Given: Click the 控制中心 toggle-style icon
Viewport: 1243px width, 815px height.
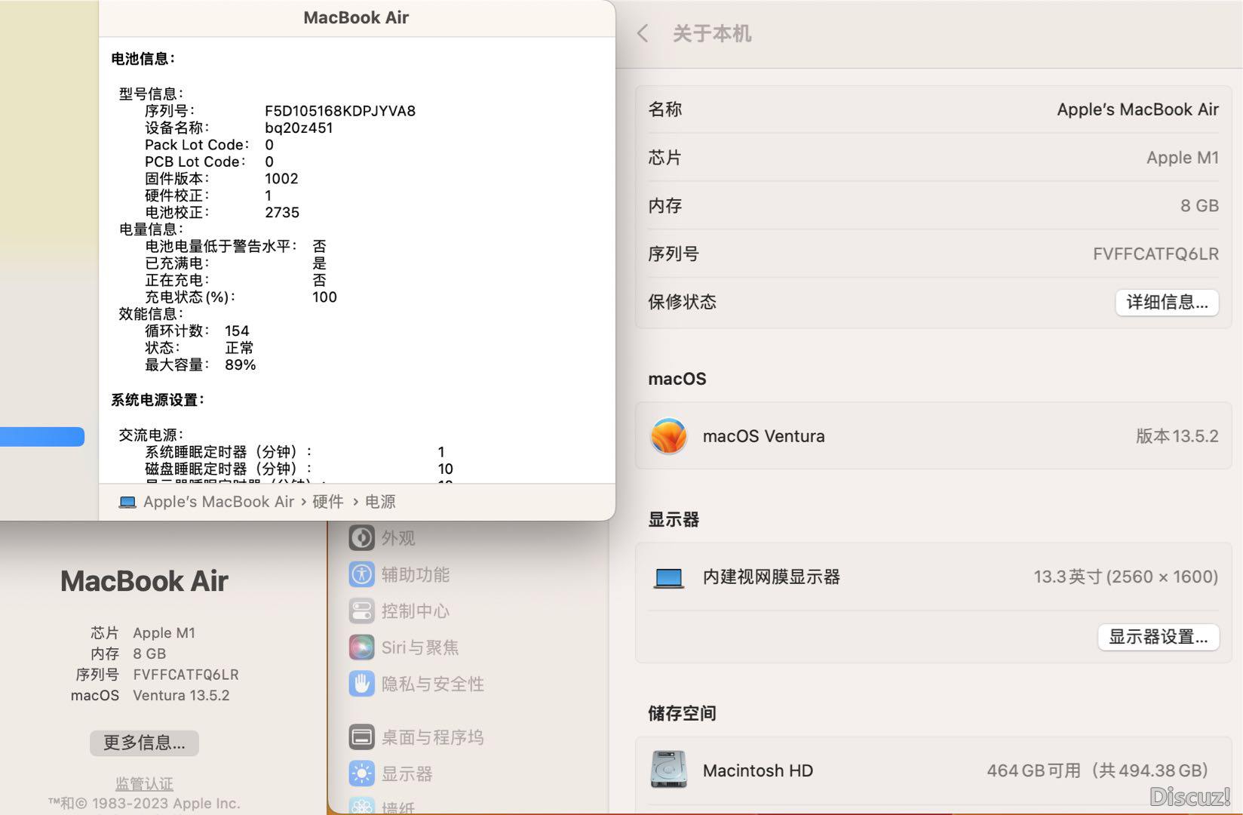Looking at the screenshot, I should [362, 611].
